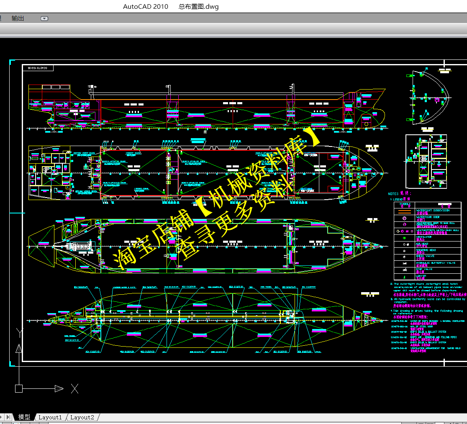Jump to last layout tab arrow
This screenshot has height=424, width=467.
pyautogui.click(x=8, y=417)
